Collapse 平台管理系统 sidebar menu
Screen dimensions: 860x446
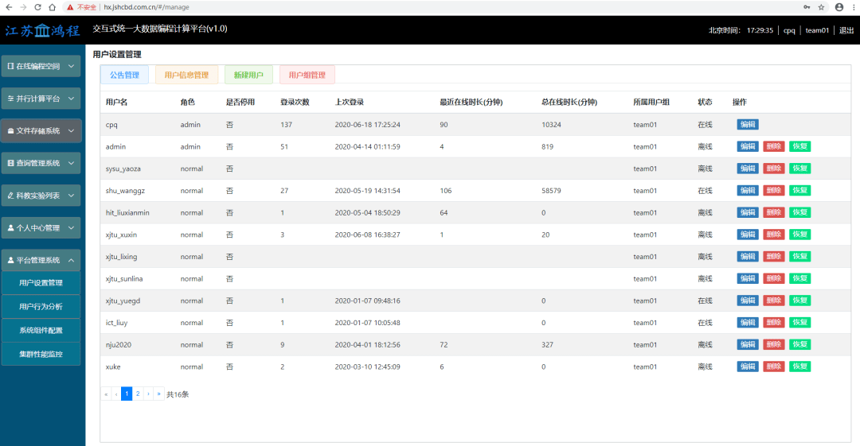point(41,260)
